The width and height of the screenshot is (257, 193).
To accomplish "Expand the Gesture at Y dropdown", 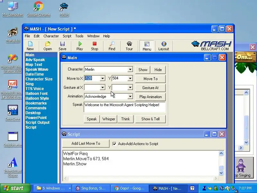I will (x=130, y=87).
